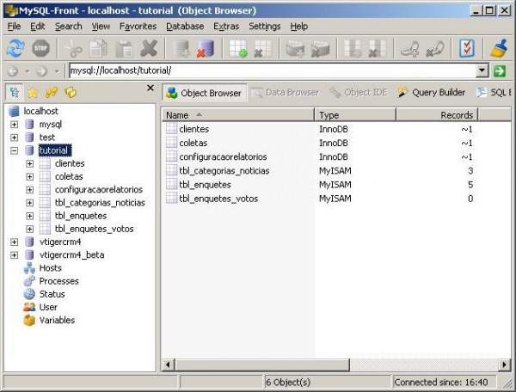Select Processes in the tree

(x=58, y=281)
